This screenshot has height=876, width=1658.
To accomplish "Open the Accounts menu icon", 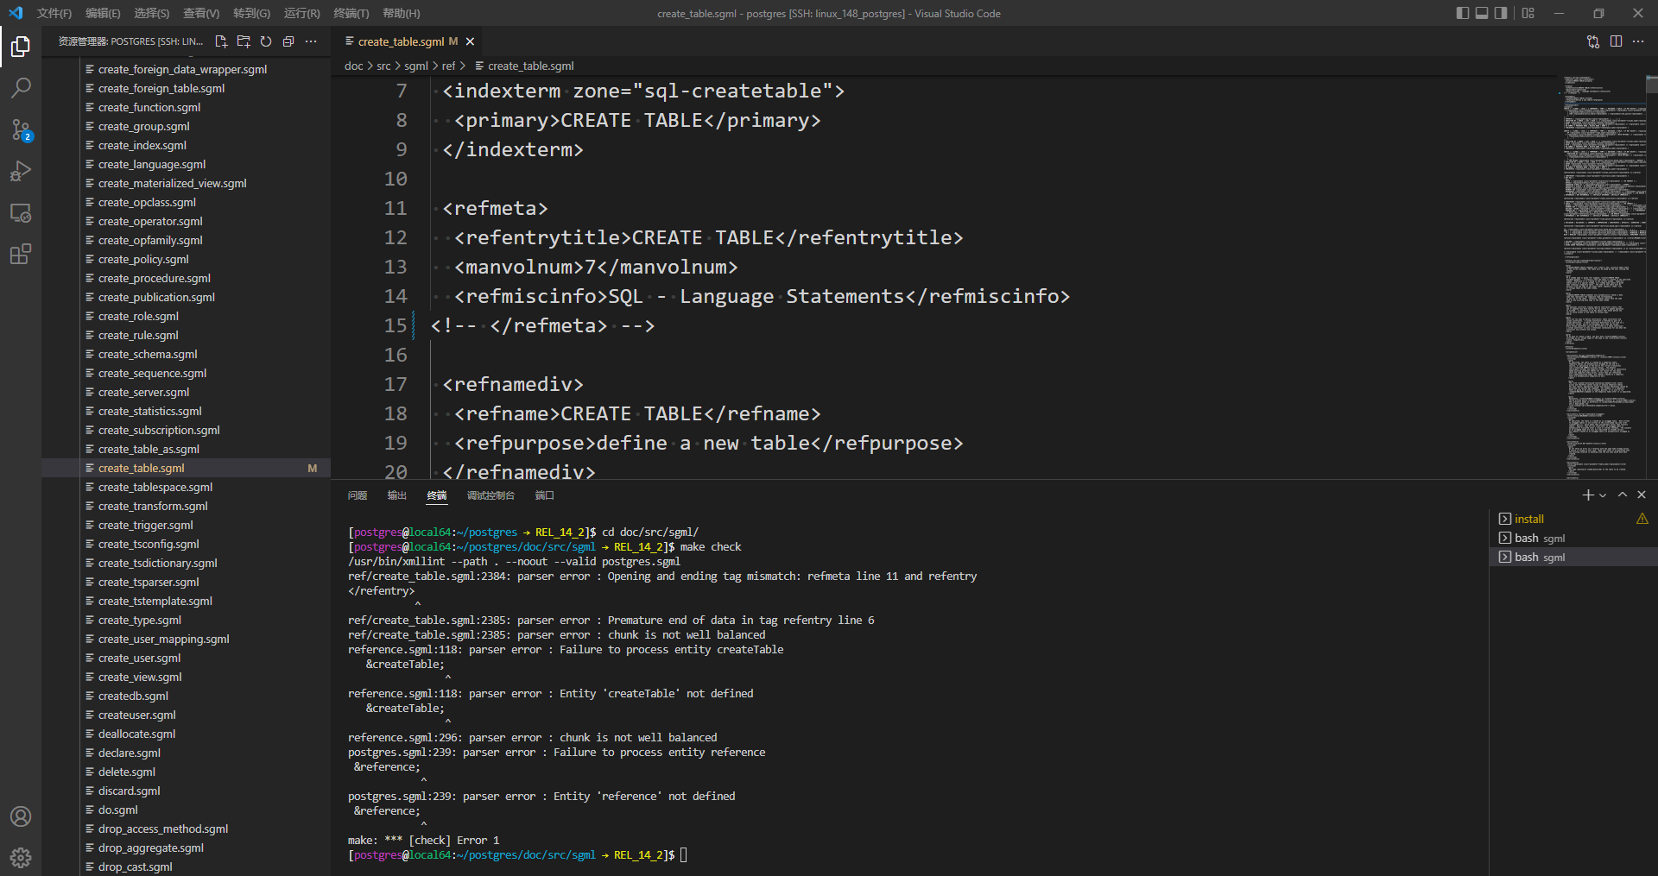I will [x=21, y=816].
